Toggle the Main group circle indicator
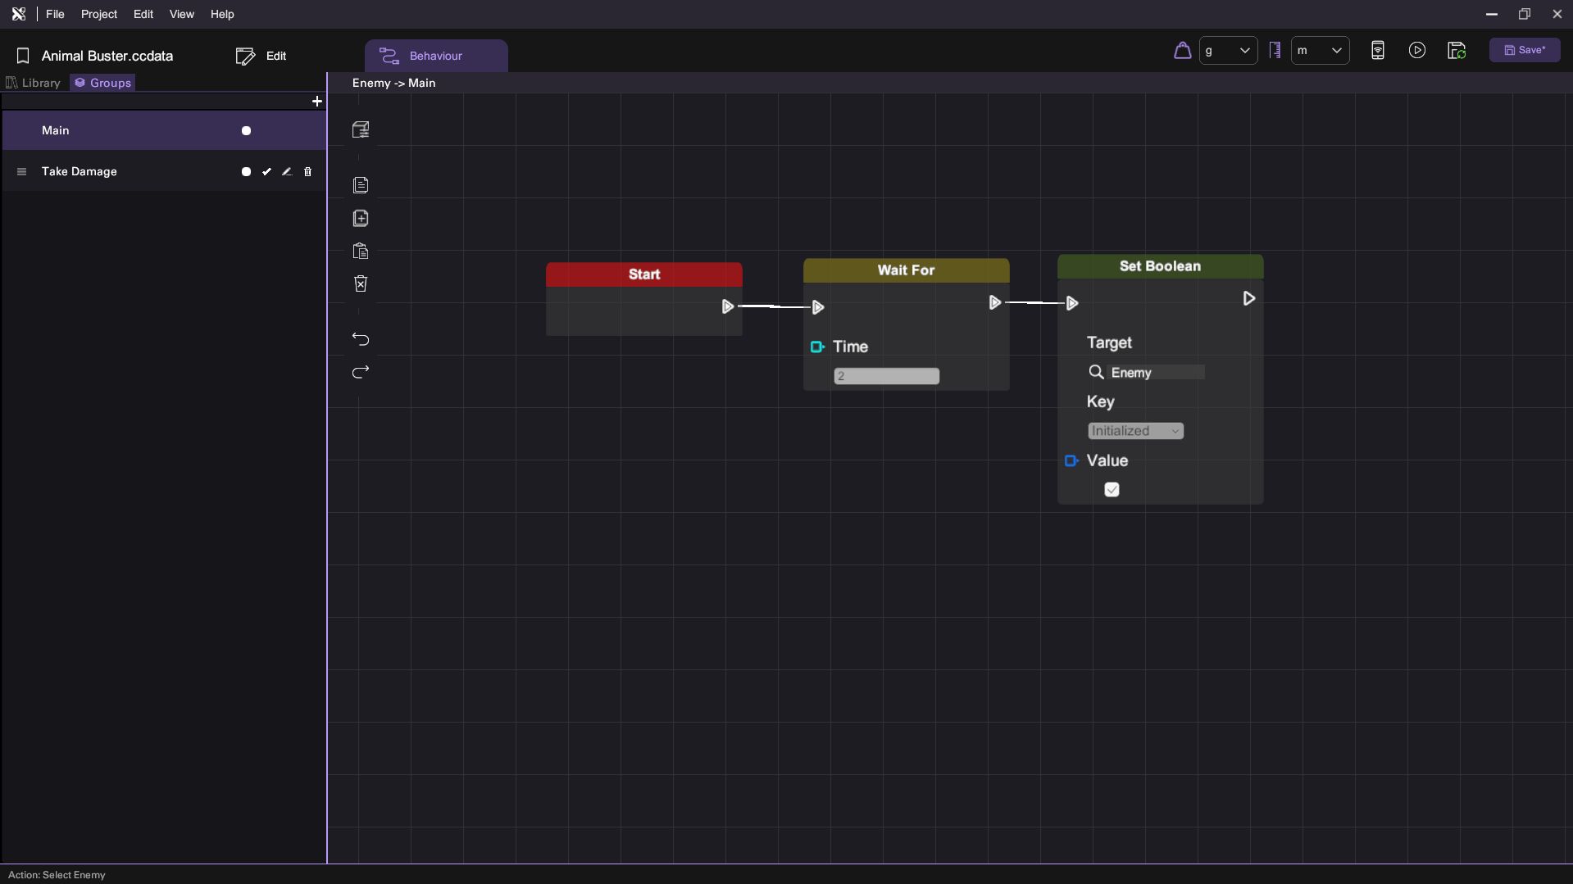The width and height of the screenshot is (1573, 884). tap(246, 131)
